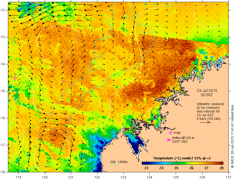Click the longitude axis label 124

(150, 177)
